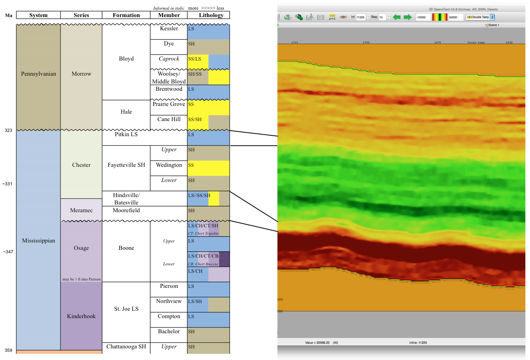Click the yellow dotted ruler icon
The height and width of the screenshot is (360, 530).
[332, 17]
